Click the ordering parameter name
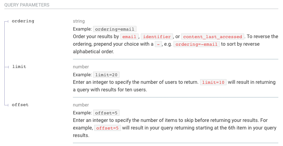Image resolution: width=283 pixels, height=146 pixels. point(23,21)
